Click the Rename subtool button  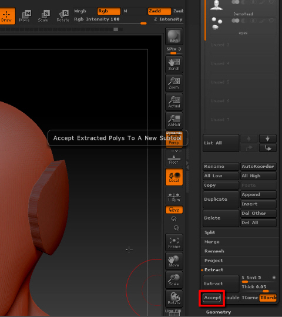click(x=221, y=166)
